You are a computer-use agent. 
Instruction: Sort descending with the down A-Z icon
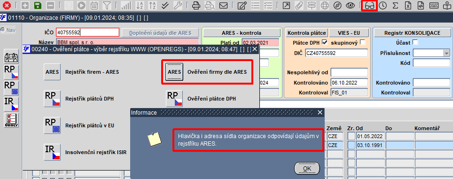tap(140, 5)
